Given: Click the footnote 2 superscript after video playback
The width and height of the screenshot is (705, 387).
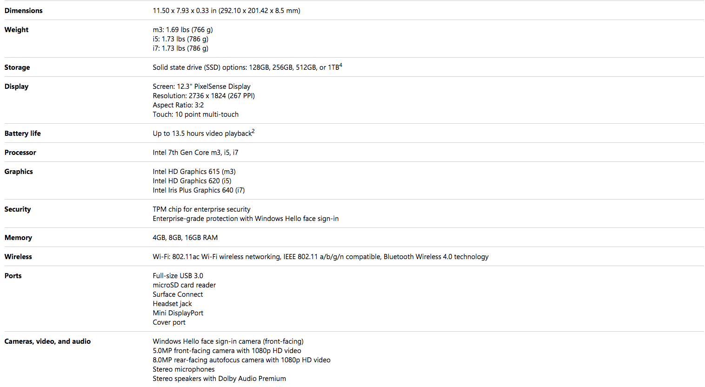Looking at the screenshot, I should [x=253, y=132].
